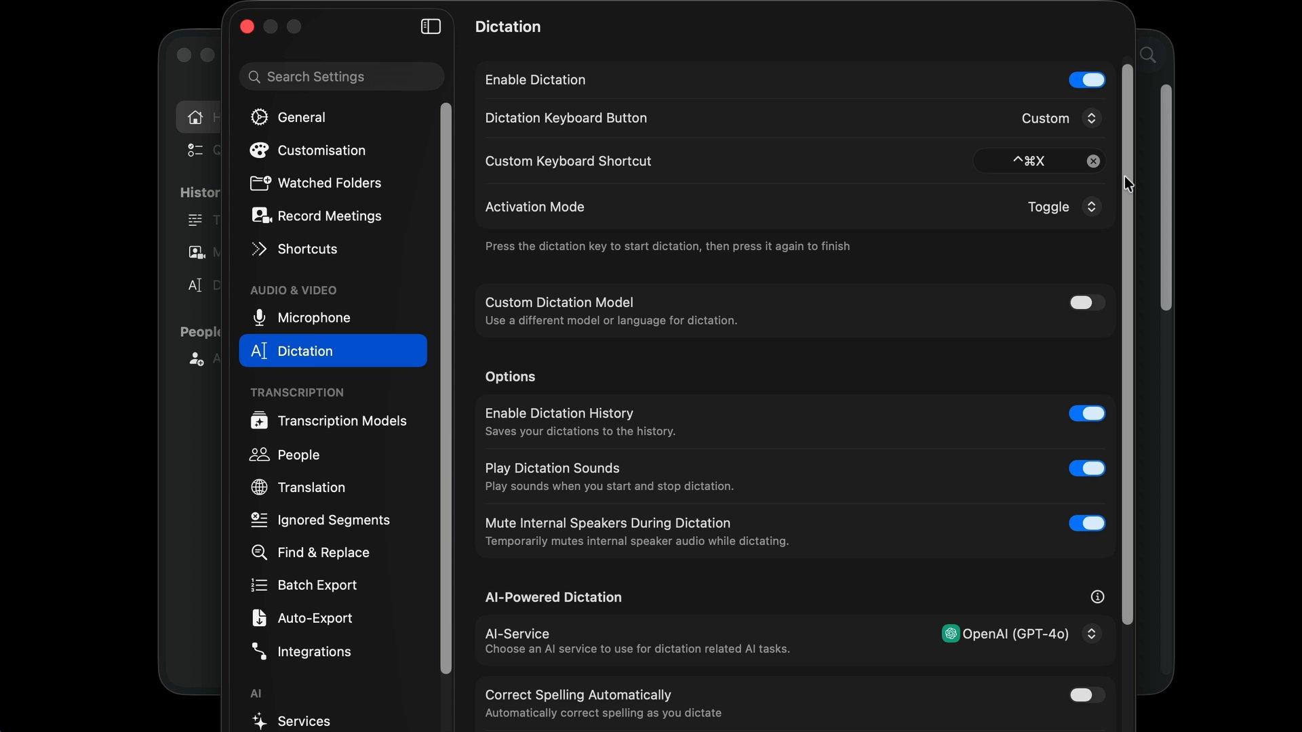The width and height of the screenshot is (1302, 732).
Task: Open the Translation globe icon
Action: 260,487
